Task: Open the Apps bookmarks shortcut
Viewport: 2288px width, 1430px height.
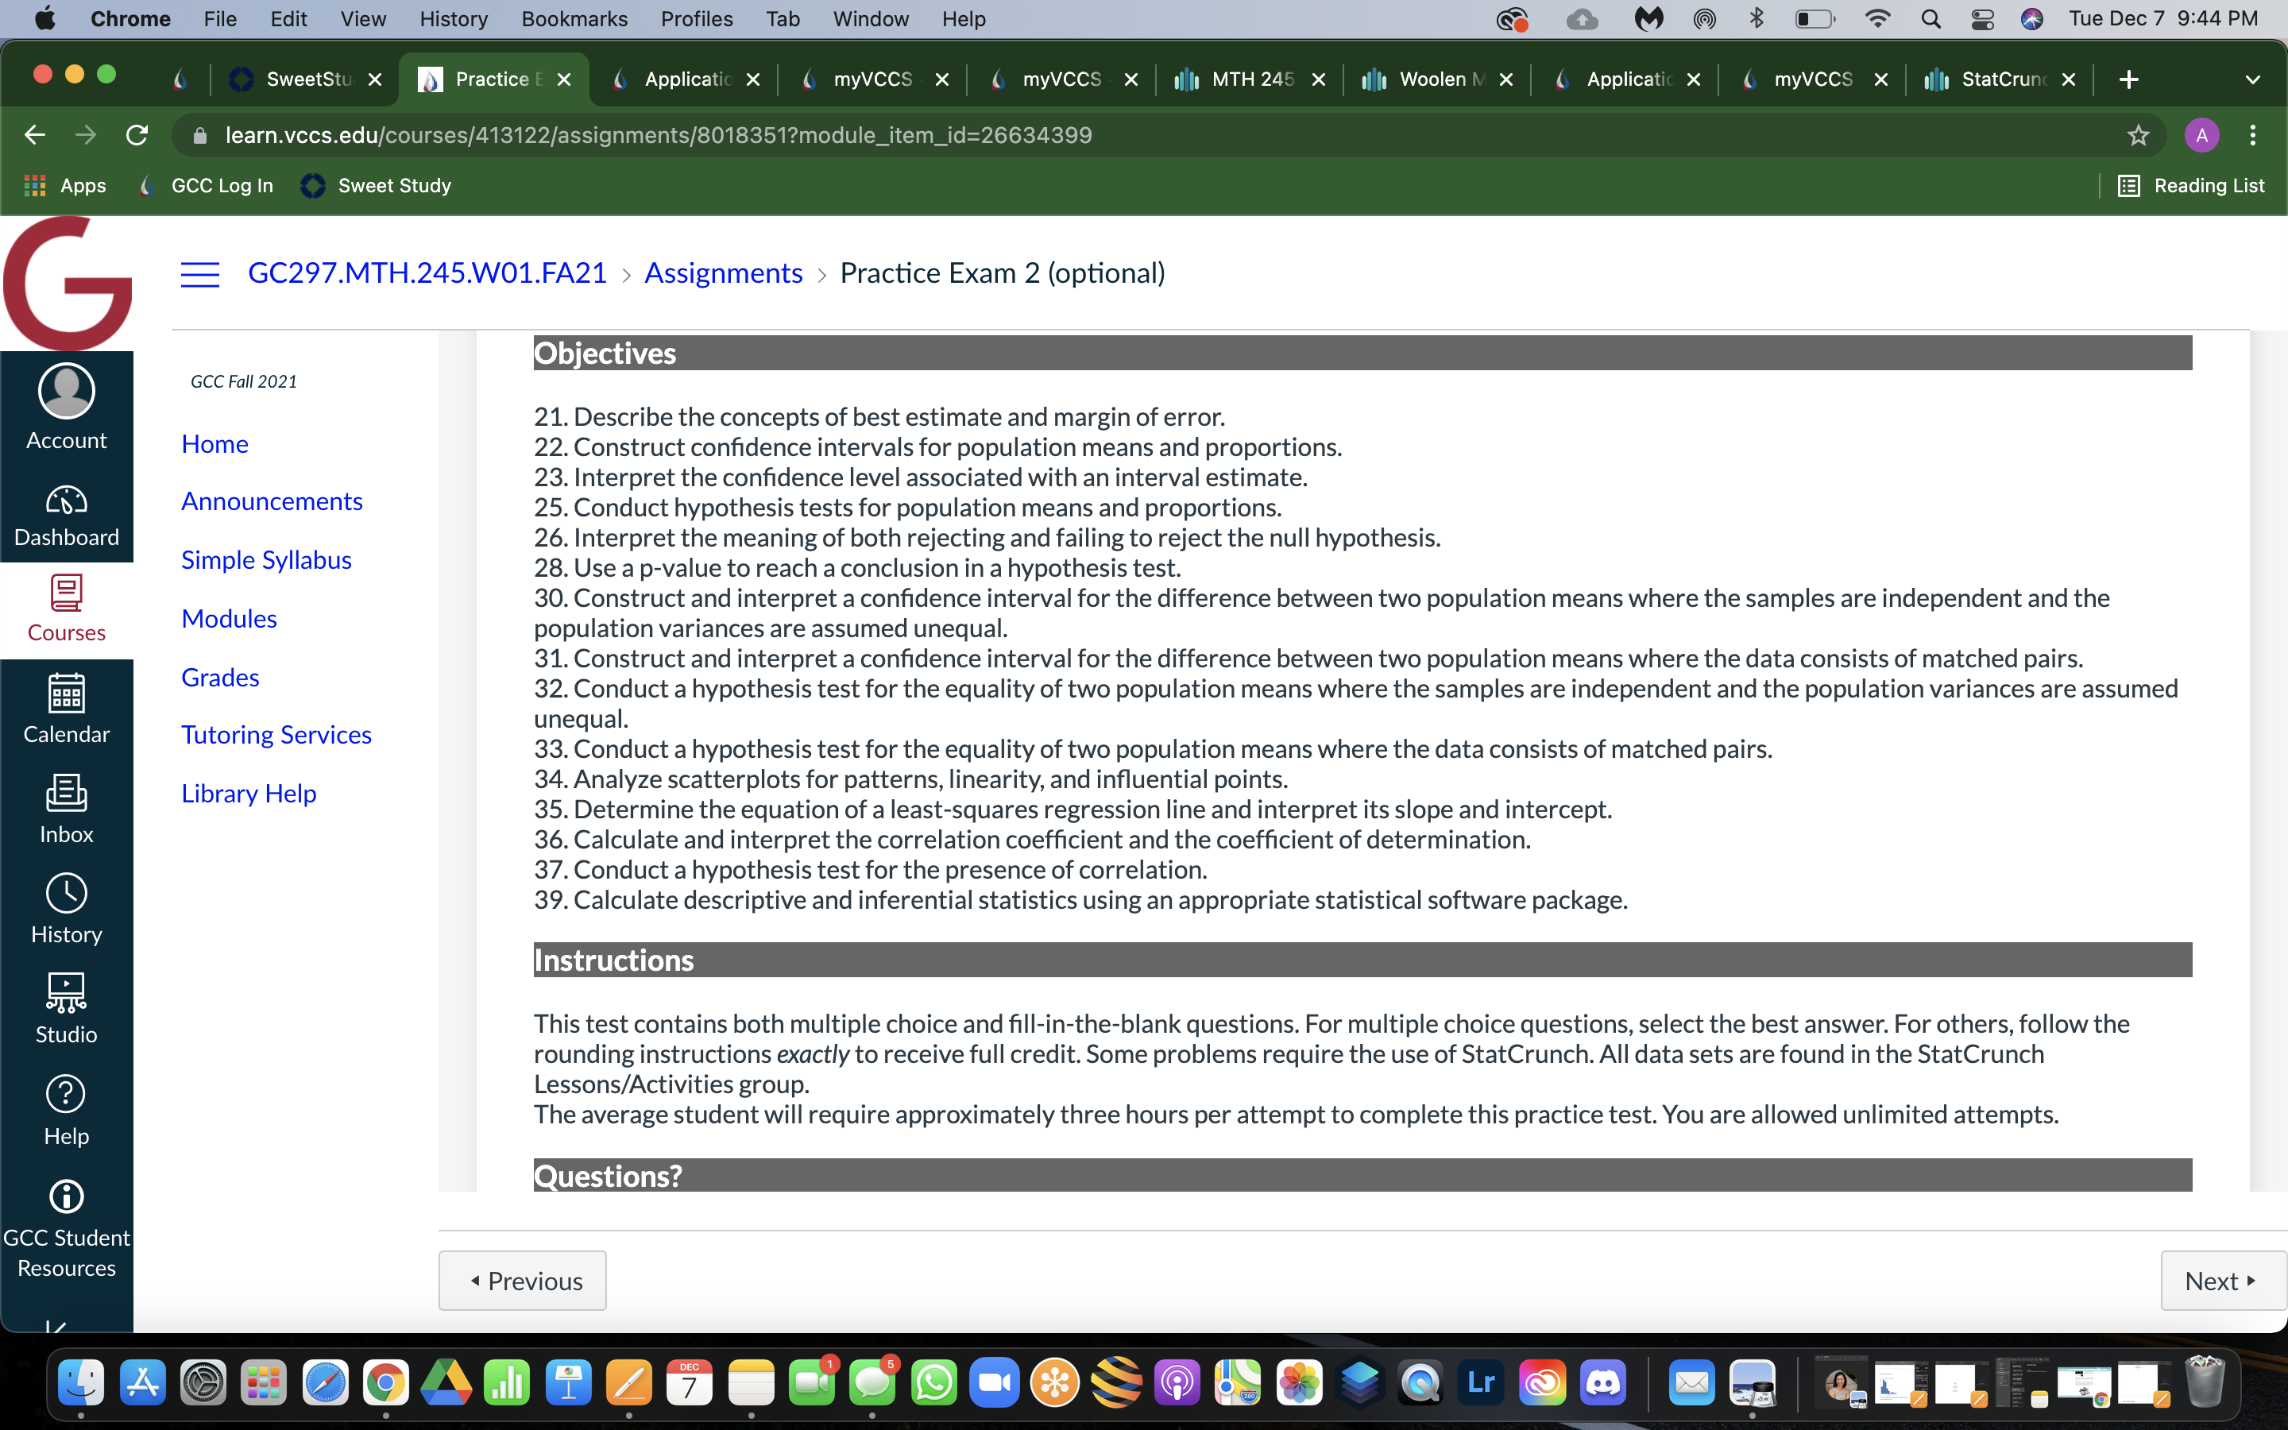Action: point(65,187)
